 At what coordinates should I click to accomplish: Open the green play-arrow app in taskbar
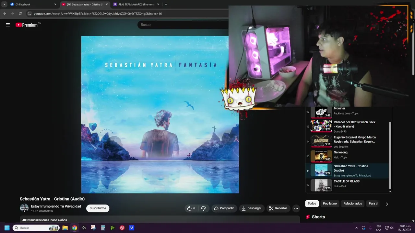[113, 228]
